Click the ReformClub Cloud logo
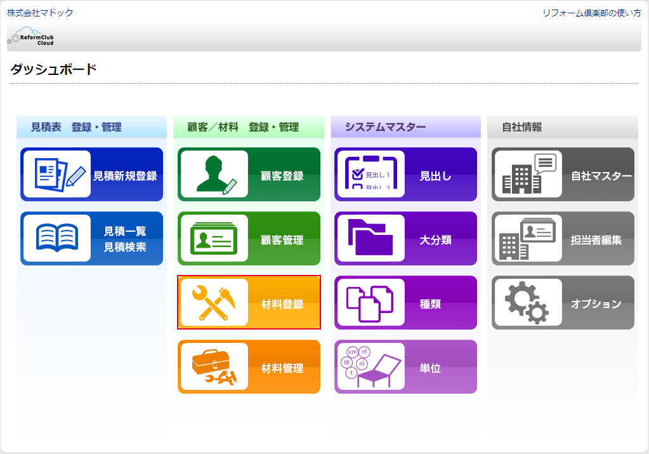The width and height of the screenshot is (649, 454). point(32,37)
